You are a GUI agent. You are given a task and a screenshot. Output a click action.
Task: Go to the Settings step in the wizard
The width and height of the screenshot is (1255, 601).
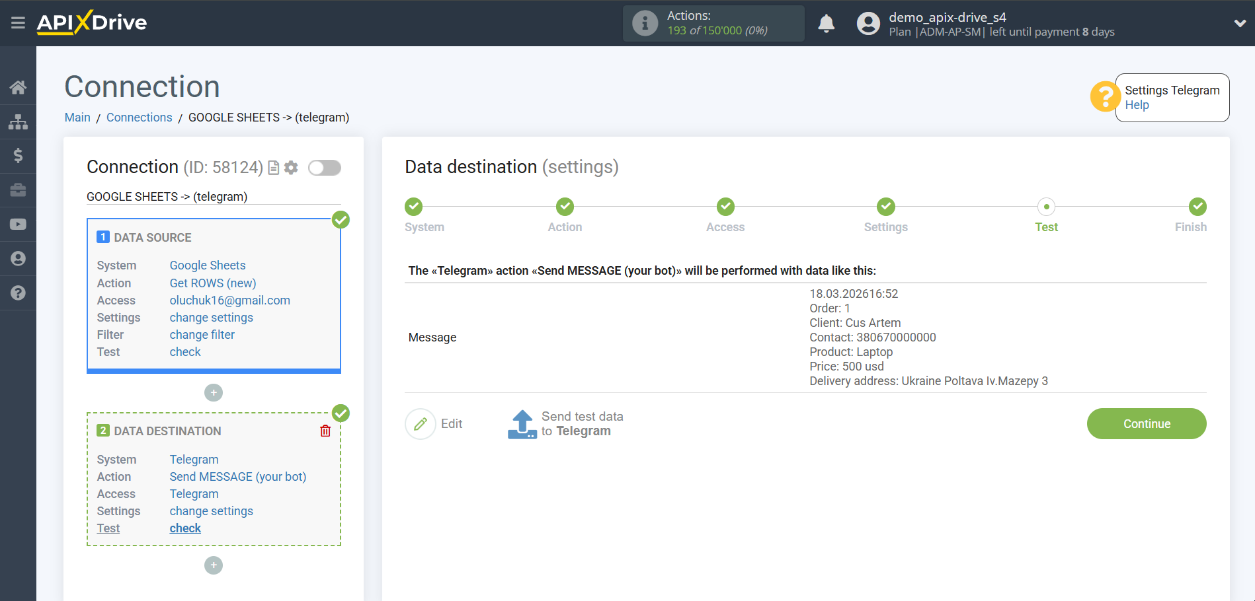(x=885, y=207)
